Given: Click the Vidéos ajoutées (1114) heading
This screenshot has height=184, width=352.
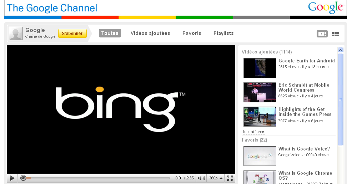Looking at the screenshot, I should click(x=267, y=52).
